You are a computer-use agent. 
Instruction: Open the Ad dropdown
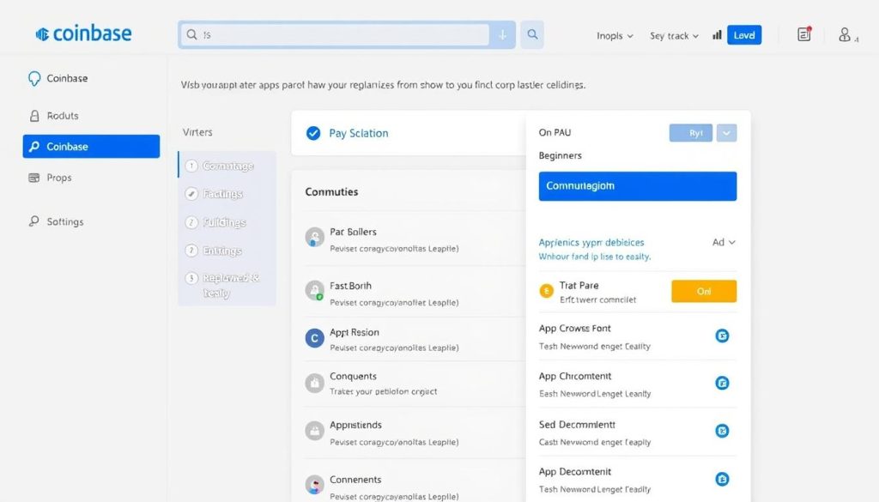(724, 242)
